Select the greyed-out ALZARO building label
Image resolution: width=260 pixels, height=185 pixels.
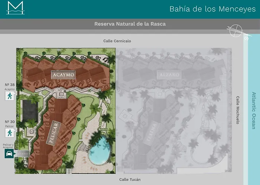[169, 75]
